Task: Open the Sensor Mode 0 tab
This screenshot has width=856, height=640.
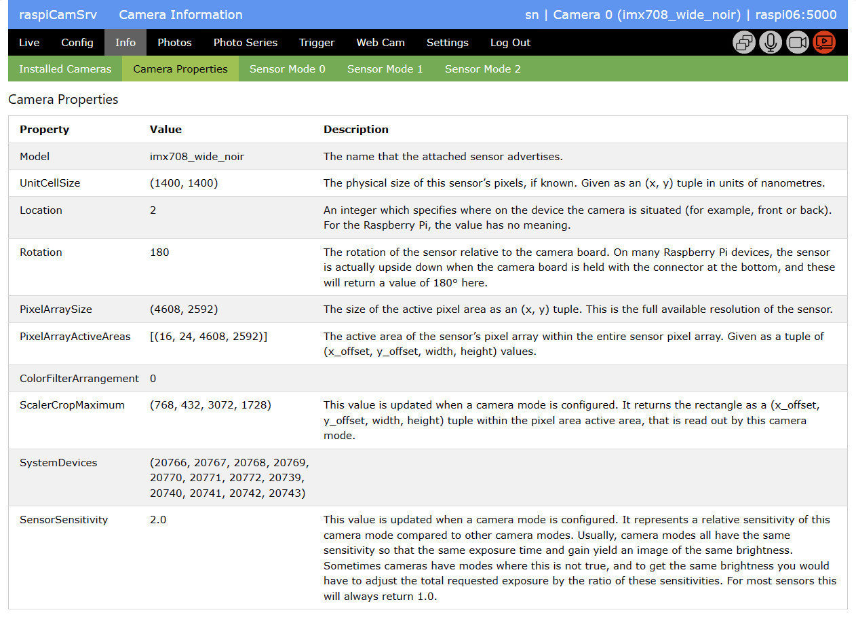Action: [288, 69]
